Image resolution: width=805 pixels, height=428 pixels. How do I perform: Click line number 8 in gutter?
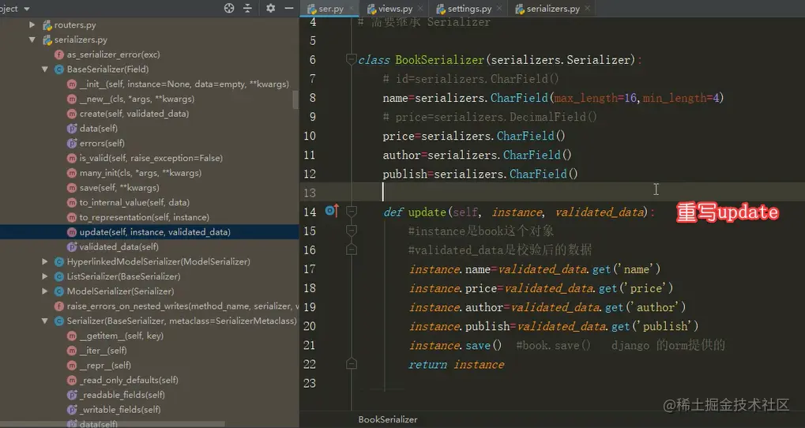click(313, 97)
